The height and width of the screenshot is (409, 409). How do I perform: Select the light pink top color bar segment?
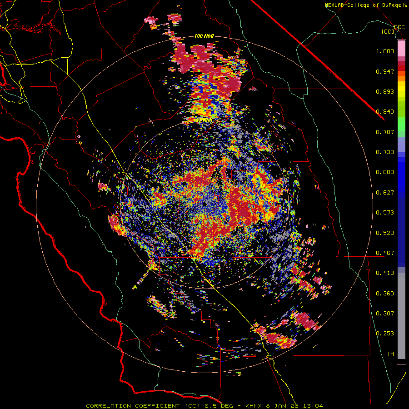[x=401, y=48]
